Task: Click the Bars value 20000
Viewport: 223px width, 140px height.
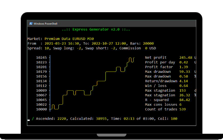Action: [148, 44]
